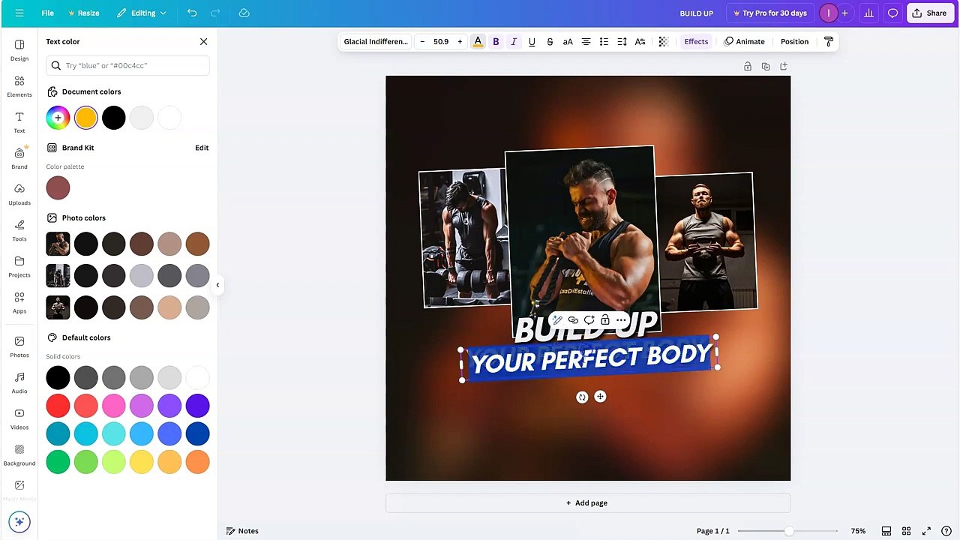Open the hamburger main menu

19,13
